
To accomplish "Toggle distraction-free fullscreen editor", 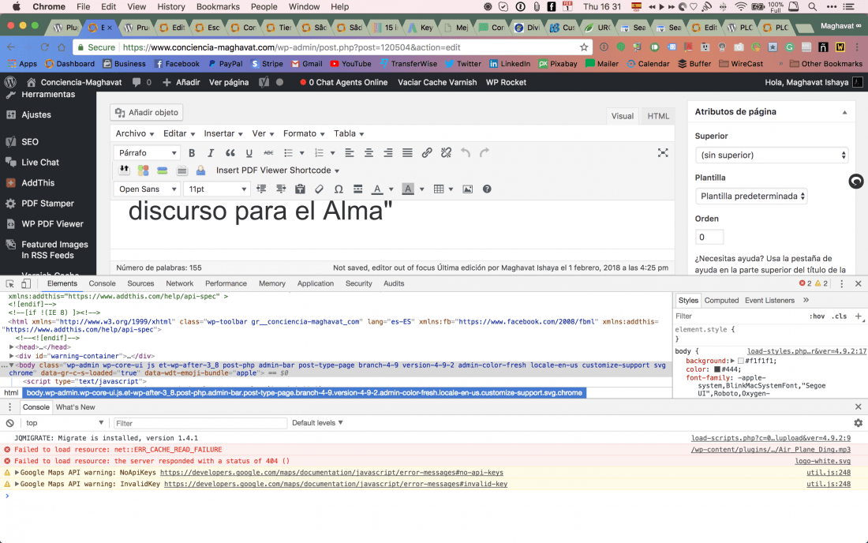I will click(x=663, y=153).
